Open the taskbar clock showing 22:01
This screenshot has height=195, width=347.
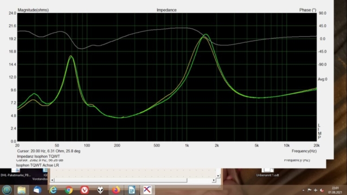pos(335,190)
